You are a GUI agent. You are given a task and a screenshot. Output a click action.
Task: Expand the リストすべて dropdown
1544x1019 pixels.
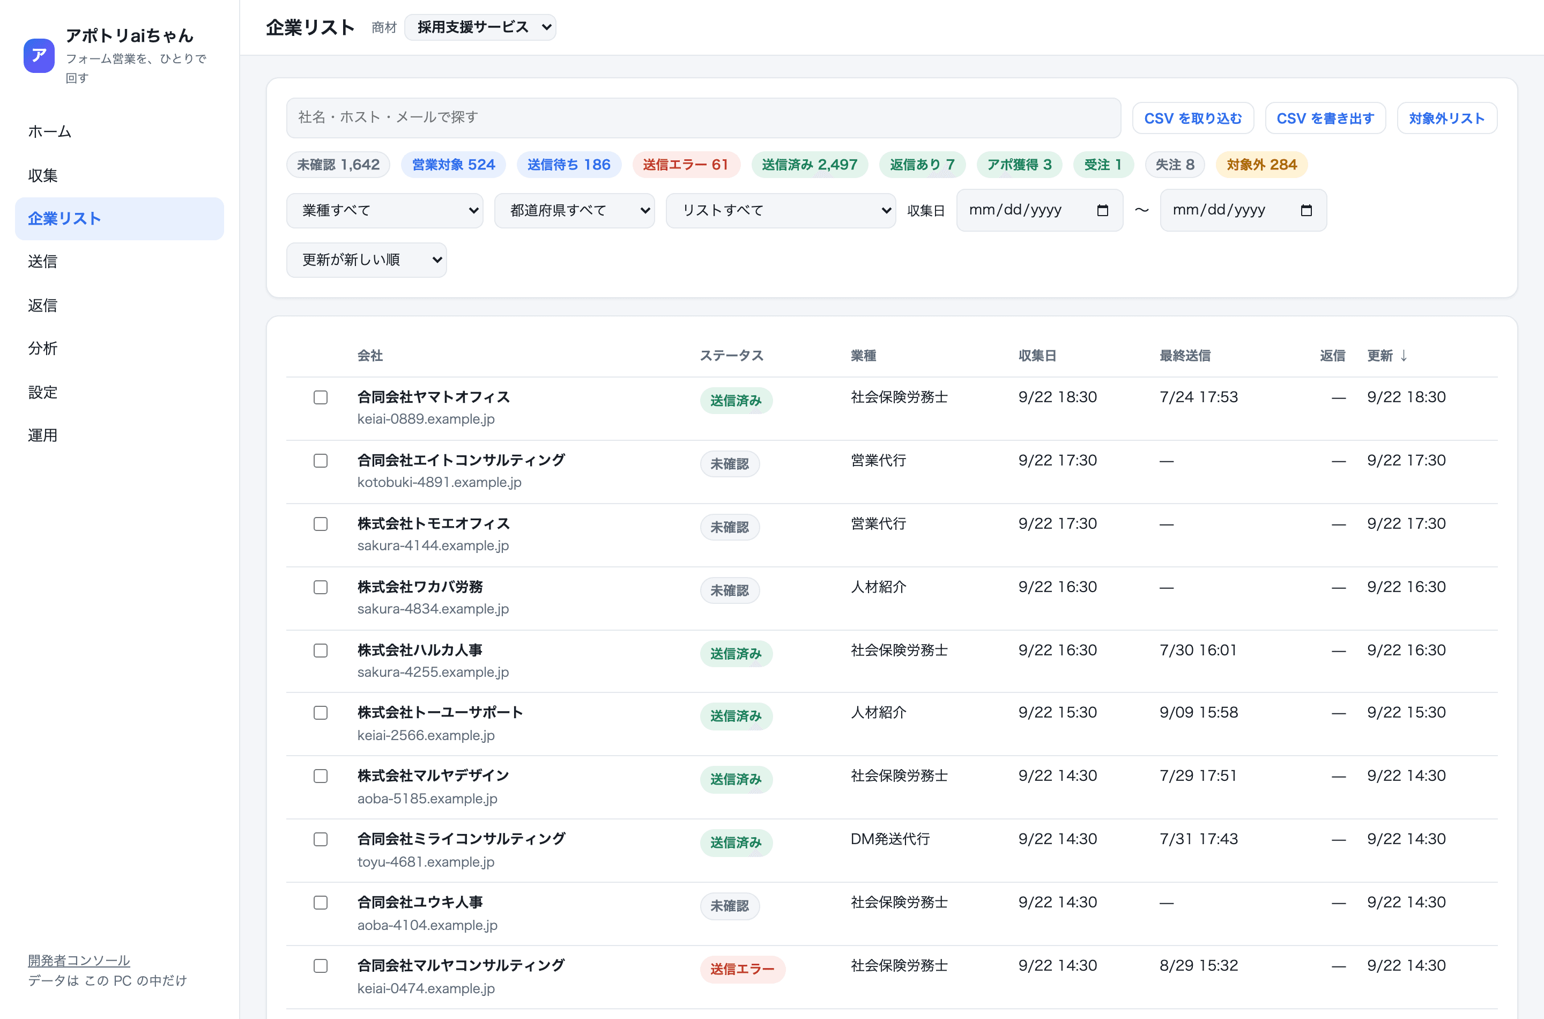[x=781, y=211]
